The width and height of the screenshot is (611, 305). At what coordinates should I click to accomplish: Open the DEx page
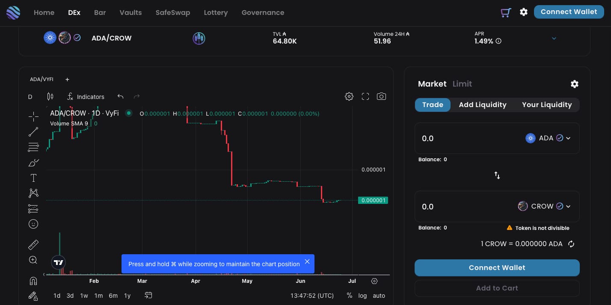(x=74, y=12)
